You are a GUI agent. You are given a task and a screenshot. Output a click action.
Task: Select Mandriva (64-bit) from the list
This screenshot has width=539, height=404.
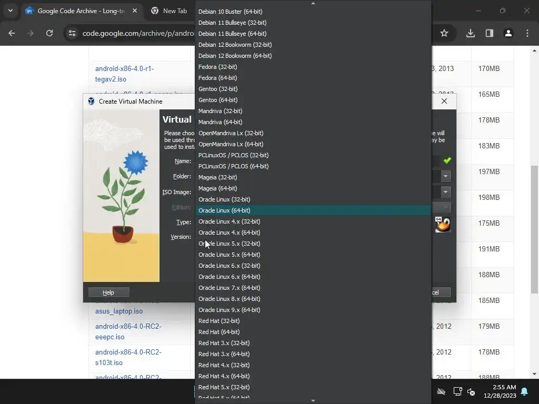313,122
